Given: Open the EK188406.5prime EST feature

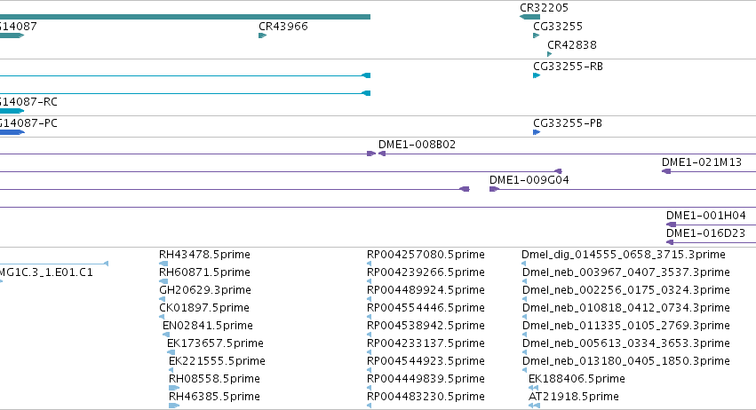Looking at the screenshot, I should point(577,379).
